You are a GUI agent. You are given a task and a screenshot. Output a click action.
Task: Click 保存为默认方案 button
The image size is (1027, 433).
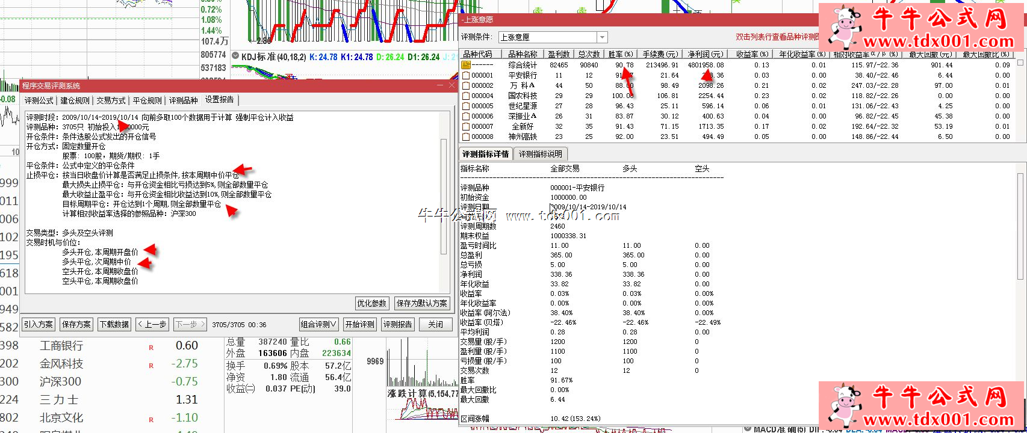422,303
